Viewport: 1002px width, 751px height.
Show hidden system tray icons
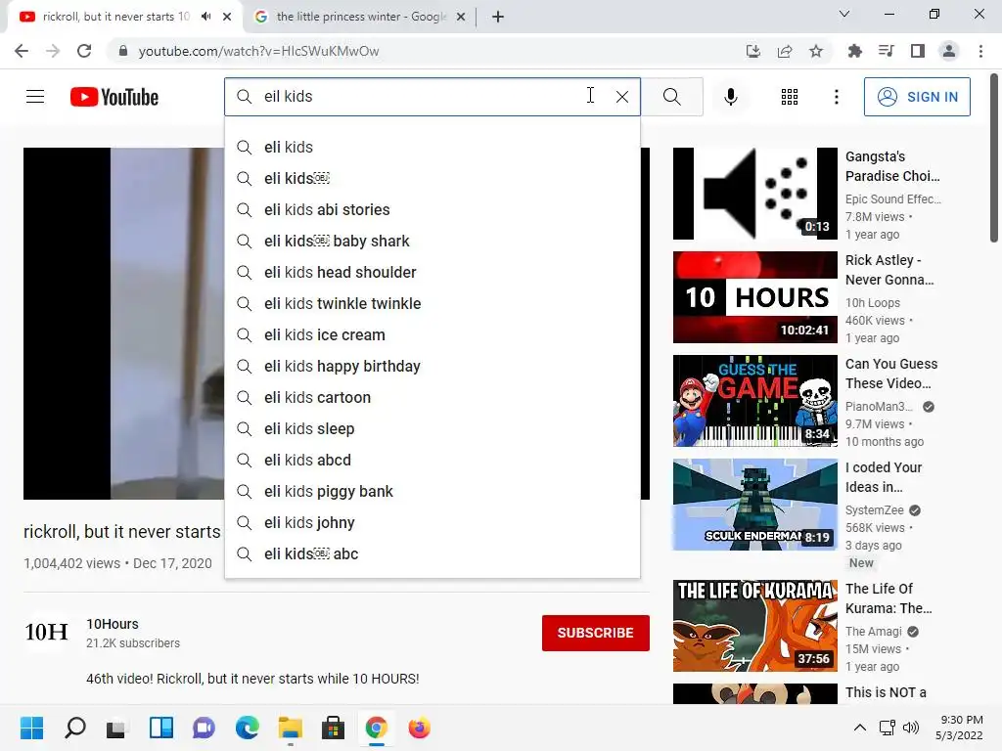pos(860,728)
